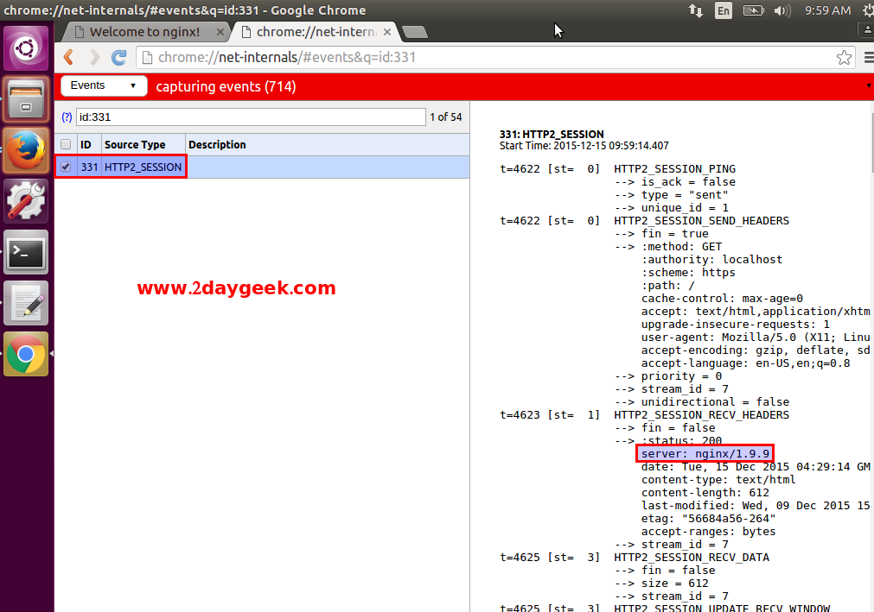The height and width of the screenshot is (612, 874).
Task: Click Google Chrome launcher icon
Action: [26, 355]
